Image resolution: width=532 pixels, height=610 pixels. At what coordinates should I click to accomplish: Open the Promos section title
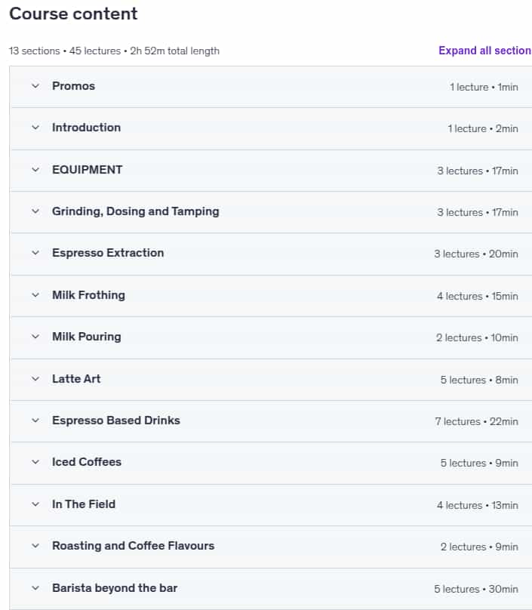[73, 86]
